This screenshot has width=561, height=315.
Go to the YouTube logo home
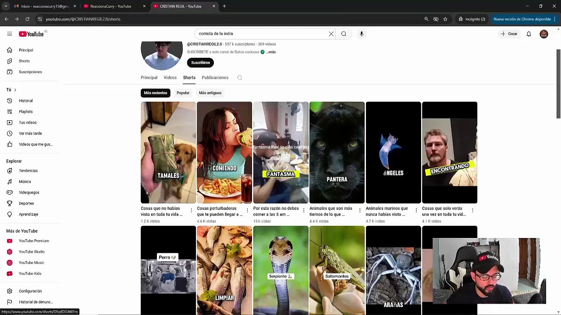[31, 34]
